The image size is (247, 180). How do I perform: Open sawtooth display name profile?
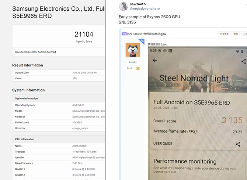[x=138, y=4]
